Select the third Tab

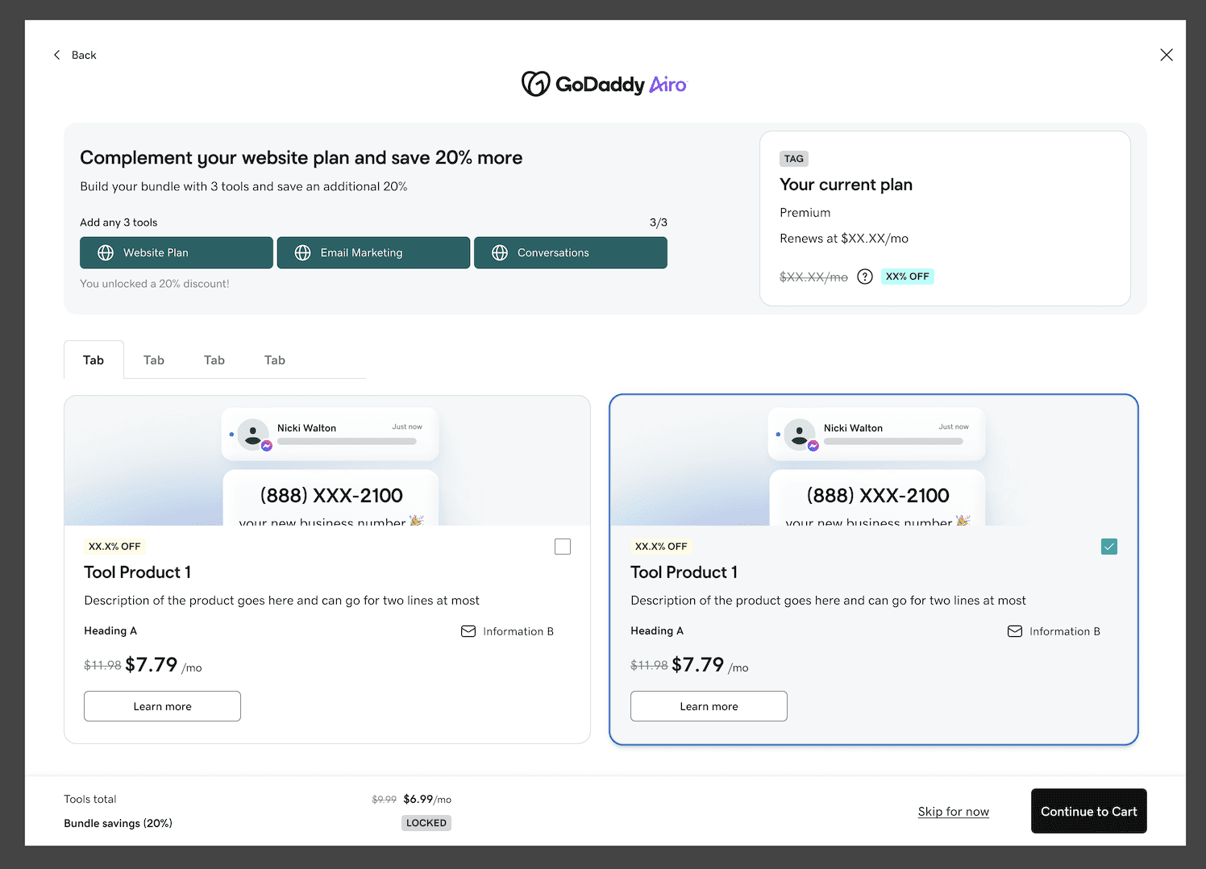tap(214, 360)
